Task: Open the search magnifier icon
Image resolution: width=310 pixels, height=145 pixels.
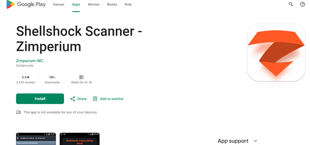Action: (x=291, y=4)
